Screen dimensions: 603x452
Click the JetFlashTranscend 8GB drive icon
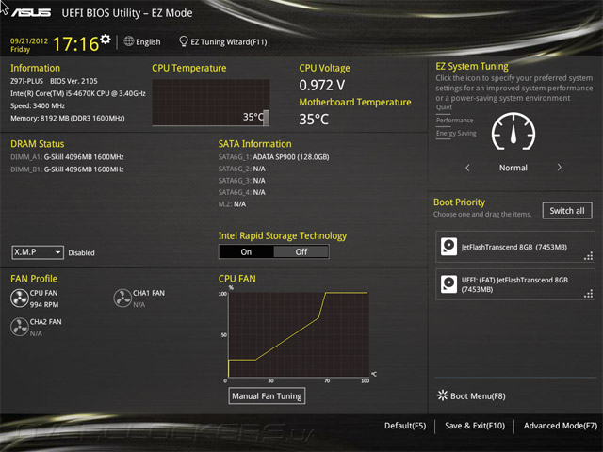pyautogui.click(x=448, y=247)
